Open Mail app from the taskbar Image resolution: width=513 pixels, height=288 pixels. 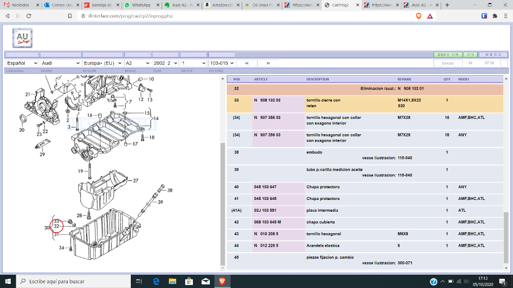[206, 281]
